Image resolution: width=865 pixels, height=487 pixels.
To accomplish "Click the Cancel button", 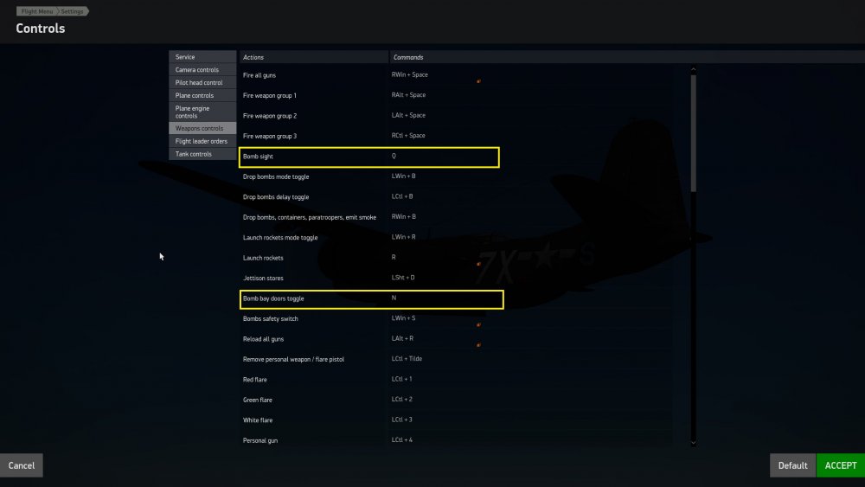I will pyautogui.click(x=22, y=465).
